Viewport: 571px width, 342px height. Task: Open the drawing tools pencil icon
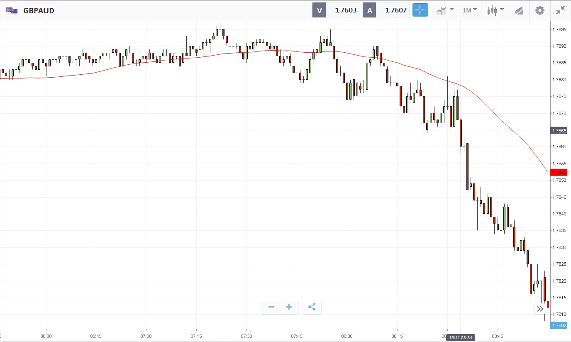(519, 10)
